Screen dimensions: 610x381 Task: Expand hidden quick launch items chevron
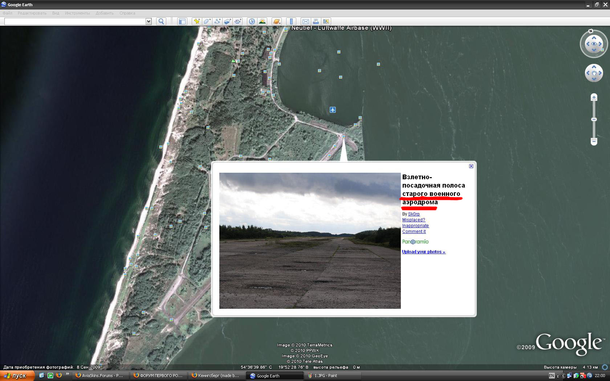[67, 374]
